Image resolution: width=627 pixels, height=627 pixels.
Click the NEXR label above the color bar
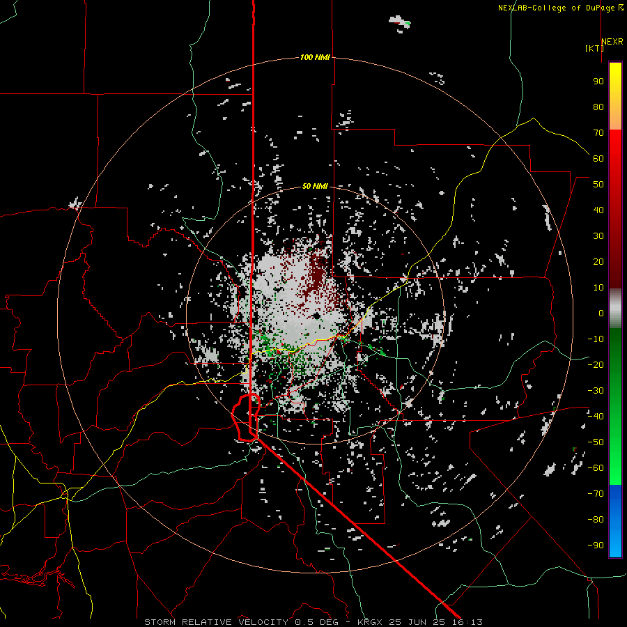[612, 42]
